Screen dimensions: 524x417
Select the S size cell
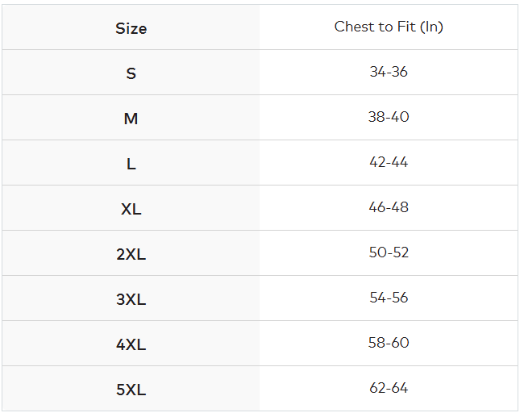tap(131, 73)
